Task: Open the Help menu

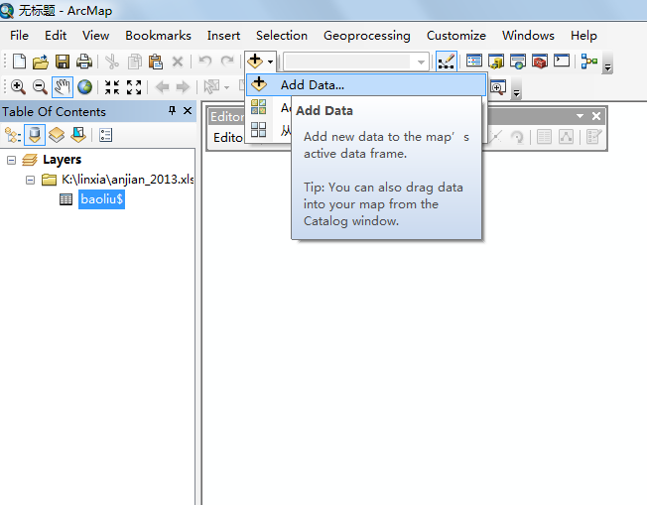Action: 583,36
